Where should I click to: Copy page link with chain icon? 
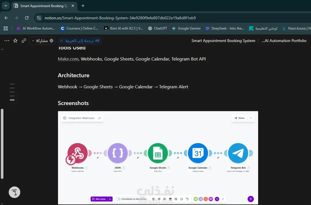click(x=24, y=41)
